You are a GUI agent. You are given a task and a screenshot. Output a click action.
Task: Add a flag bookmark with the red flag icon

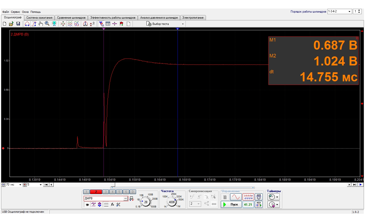click(x=121, y=24)
